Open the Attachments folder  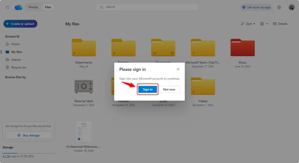84,48
